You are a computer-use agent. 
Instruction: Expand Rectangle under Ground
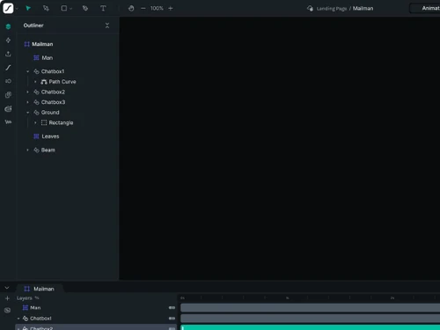pyautogui.click(x=35, y=122)
